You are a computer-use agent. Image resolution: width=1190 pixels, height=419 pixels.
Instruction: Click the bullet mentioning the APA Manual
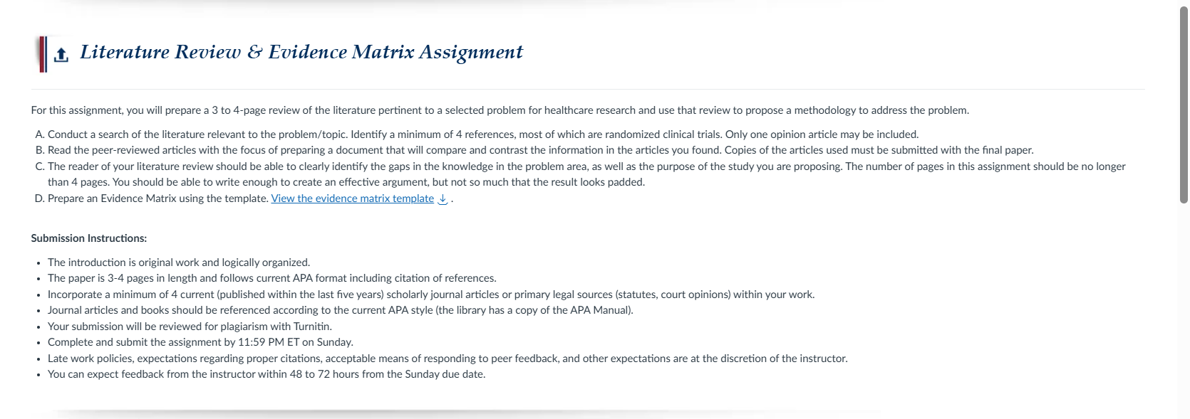341,310
